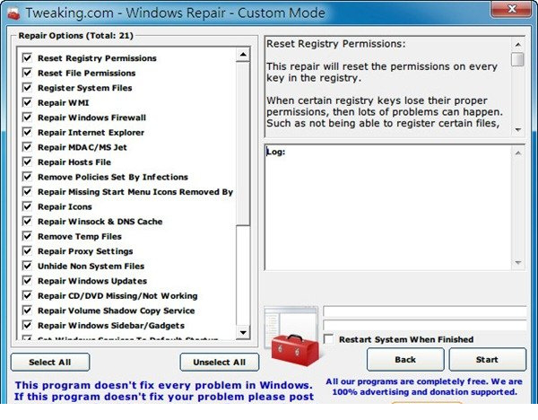
Task: Disable Remove Policies Set By Infections
Action: [x=27, y=177]
